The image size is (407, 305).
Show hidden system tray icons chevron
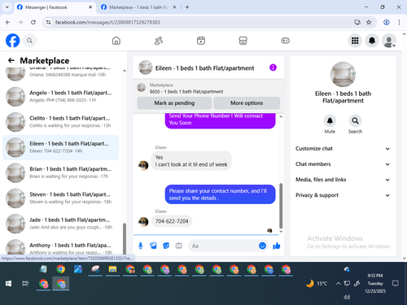338,284
